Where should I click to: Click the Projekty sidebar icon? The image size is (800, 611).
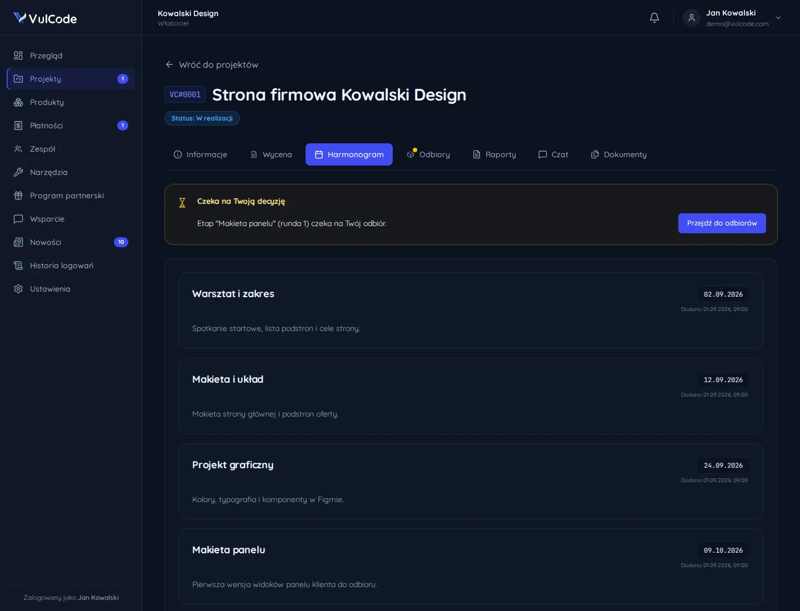tap(18, 79)
